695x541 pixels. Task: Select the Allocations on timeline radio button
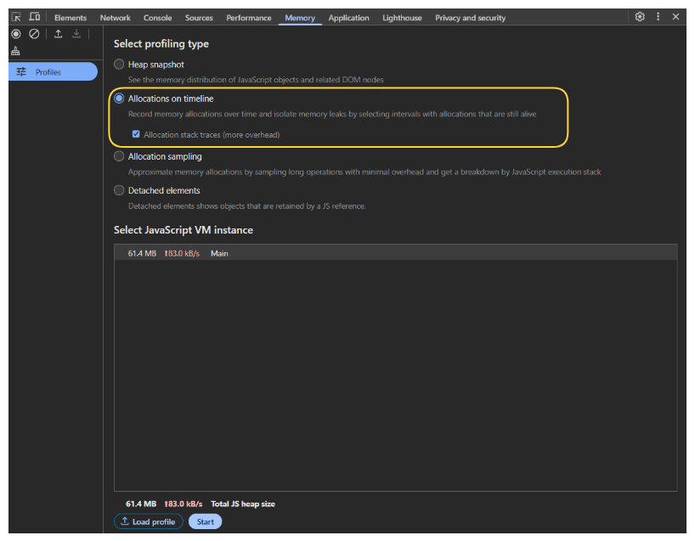pos(119,99)
